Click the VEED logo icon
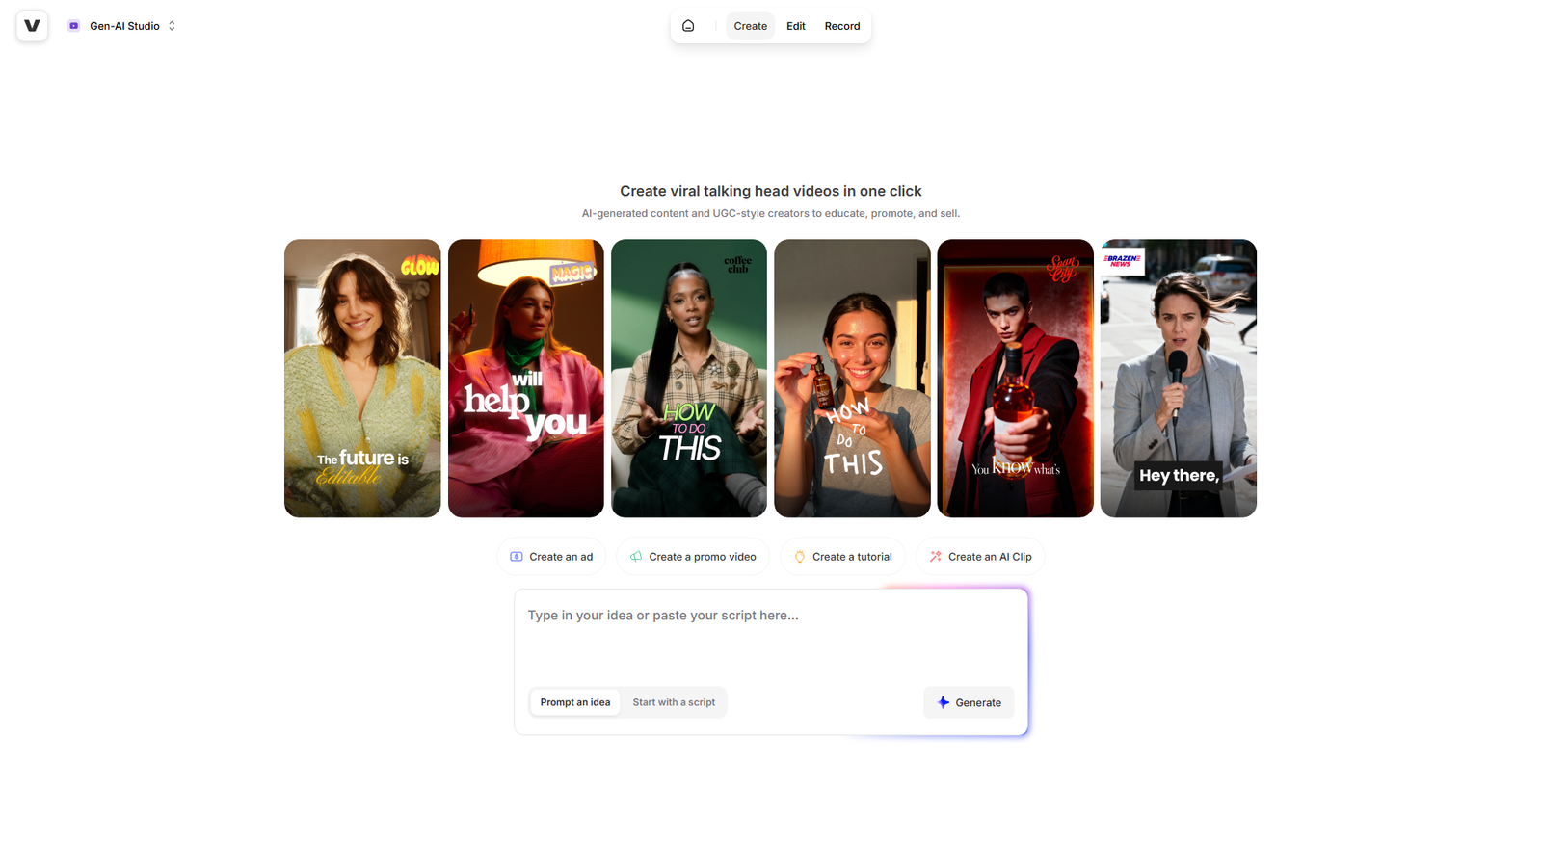The height and width of the screenshot is (867, 1542). click(x=32, y=26)
